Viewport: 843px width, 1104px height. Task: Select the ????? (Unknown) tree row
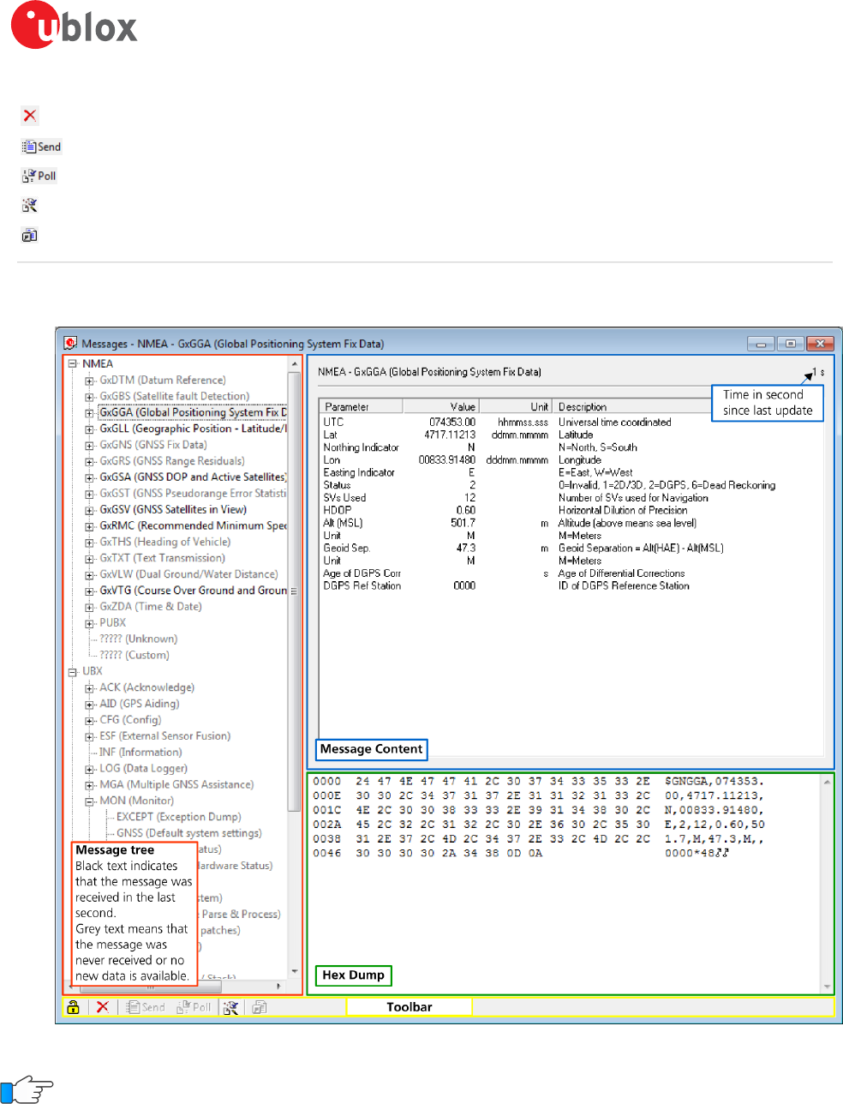tap(139, 639)
